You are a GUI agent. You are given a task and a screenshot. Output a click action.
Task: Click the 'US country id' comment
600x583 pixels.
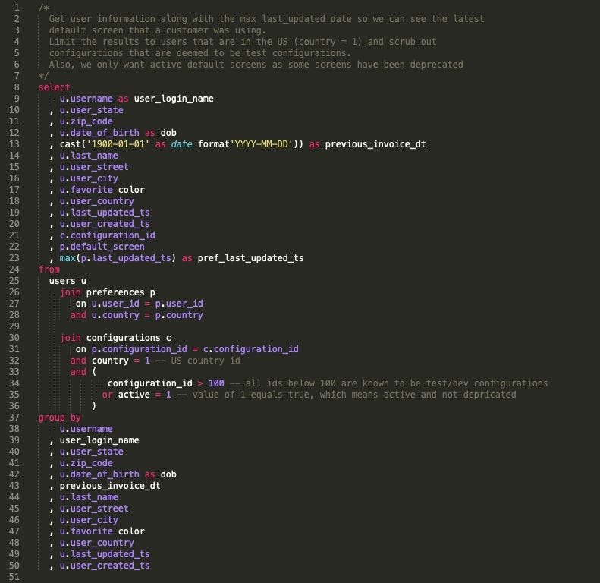[x=206, y=361]
